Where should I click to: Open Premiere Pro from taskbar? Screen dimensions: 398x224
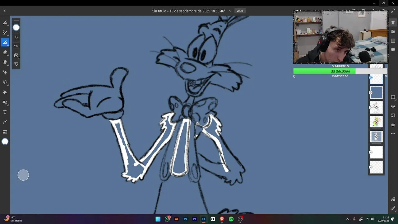click(x=195, y=219)
